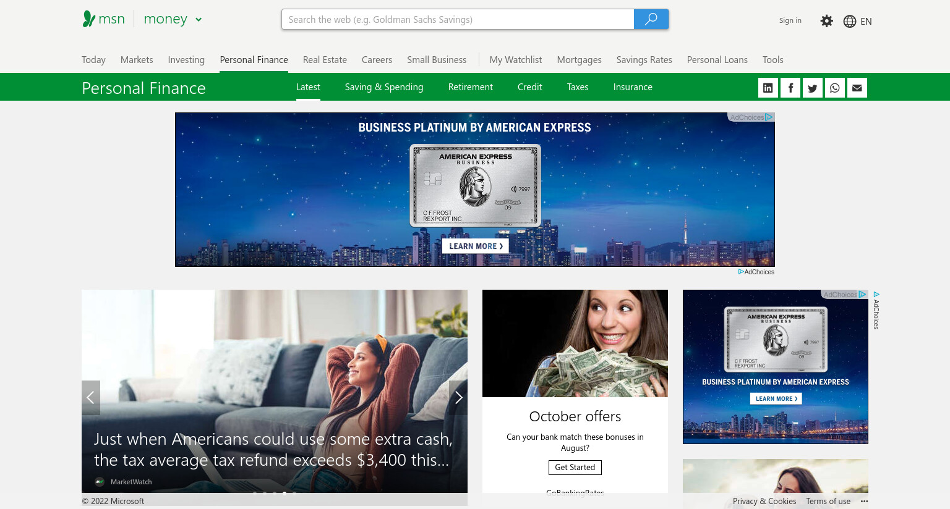Click the October offers money photo

(x=575, y=343)
